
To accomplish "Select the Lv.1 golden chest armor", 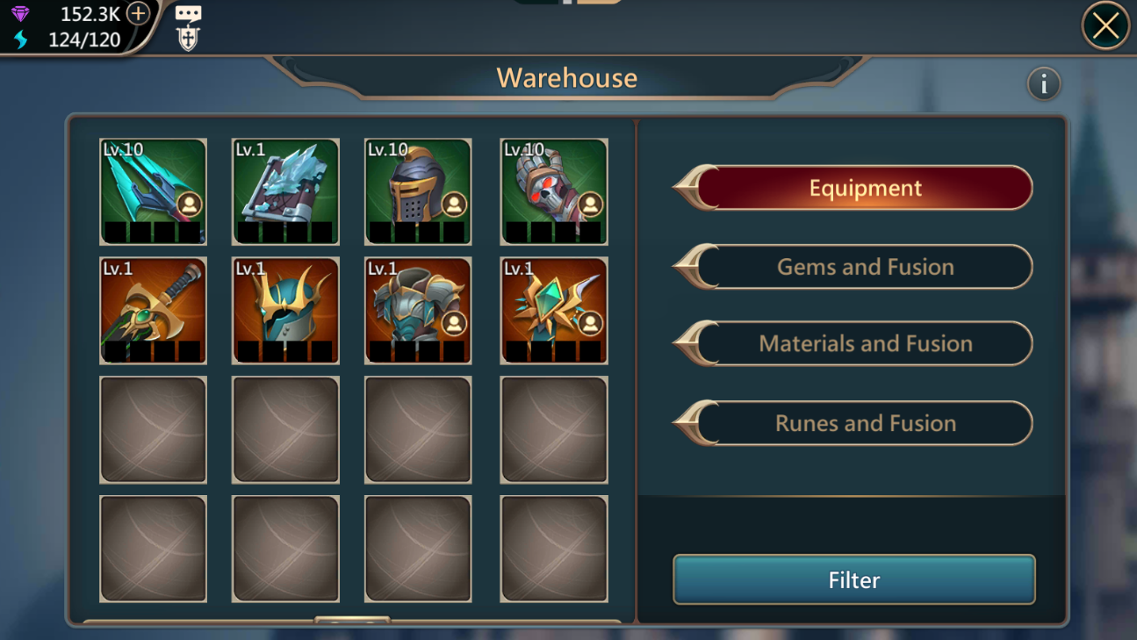I will tap(418, 311).
